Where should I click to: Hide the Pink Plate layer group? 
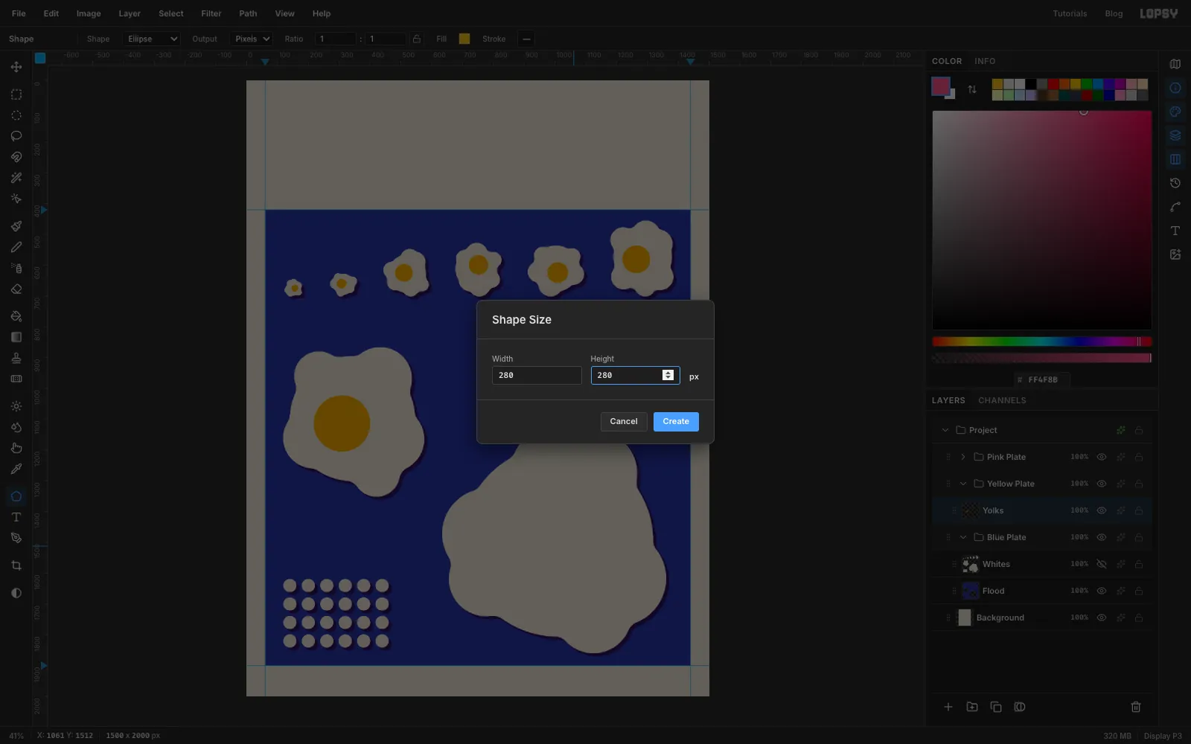click(1102, 457)
